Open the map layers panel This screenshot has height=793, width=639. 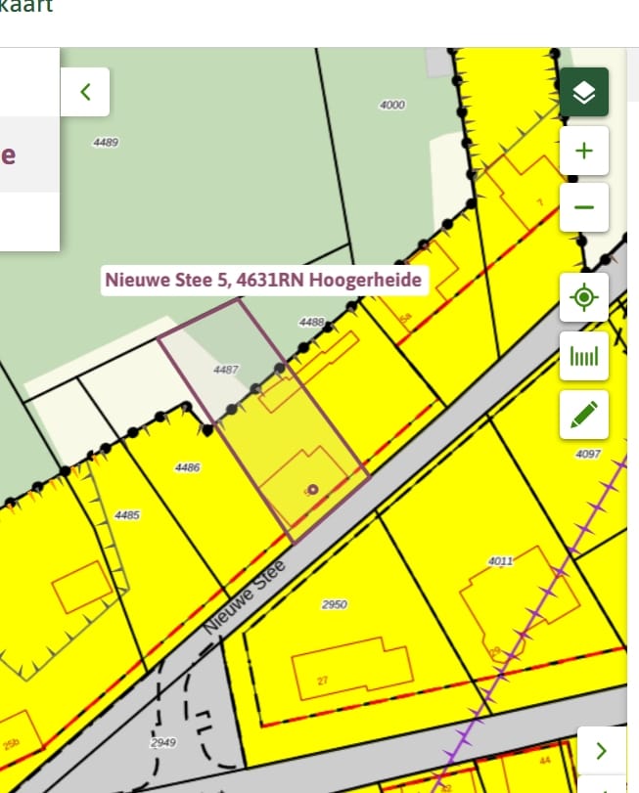584,92
